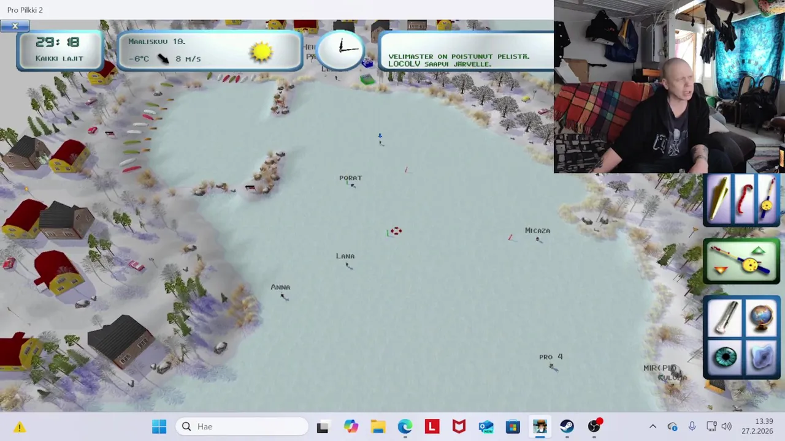Open the red L app on the taskbar
785x441 pixels.
[x=432, y=426]
